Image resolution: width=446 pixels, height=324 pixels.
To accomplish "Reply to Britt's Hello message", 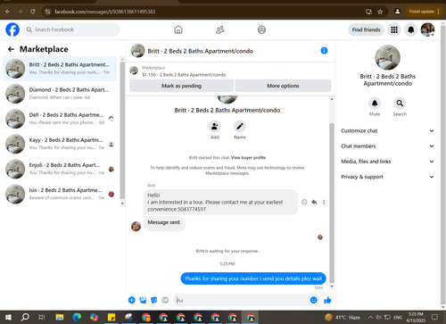I will pyautogui.click(x=314, y=203).
